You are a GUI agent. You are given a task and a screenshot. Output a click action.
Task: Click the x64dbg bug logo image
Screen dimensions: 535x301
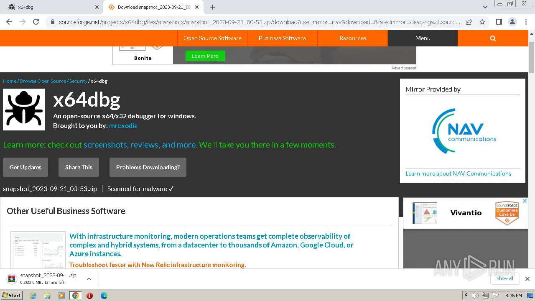24,110
